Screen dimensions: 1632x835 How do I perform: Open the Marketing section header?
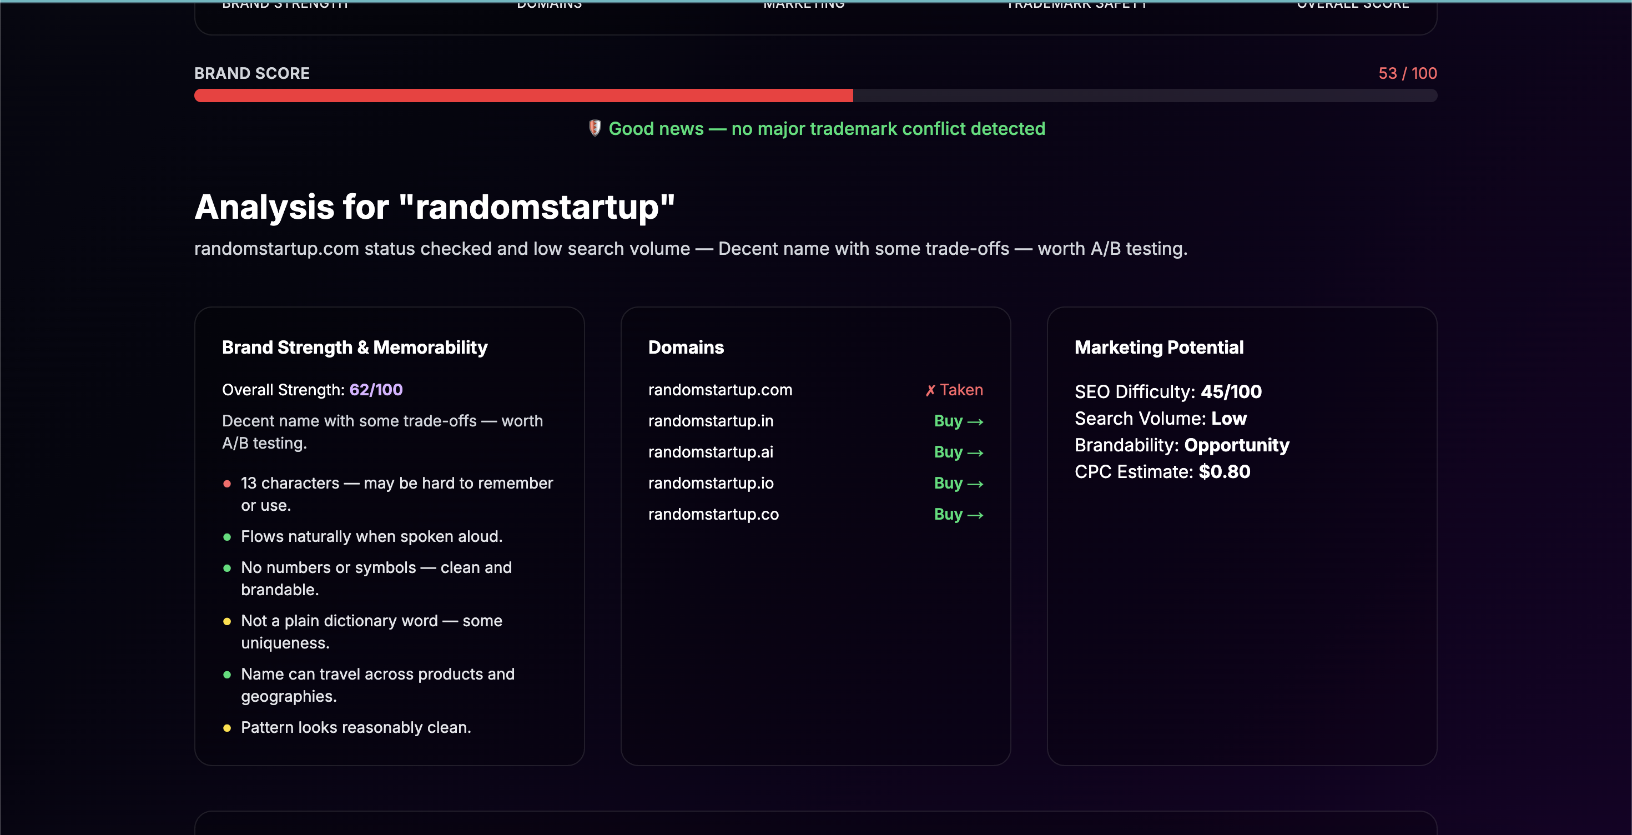[803, 5]
